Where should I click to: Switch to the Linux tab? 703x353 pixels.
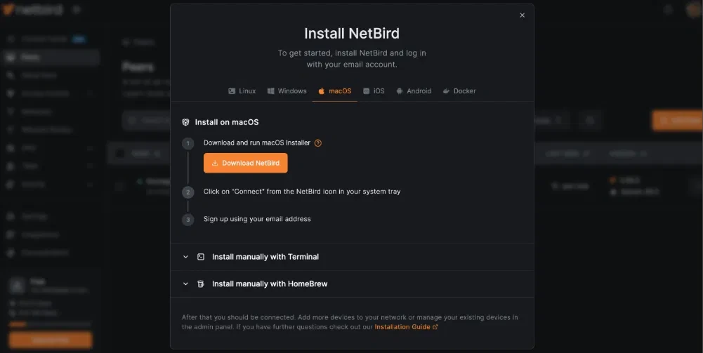click(242, 91)
